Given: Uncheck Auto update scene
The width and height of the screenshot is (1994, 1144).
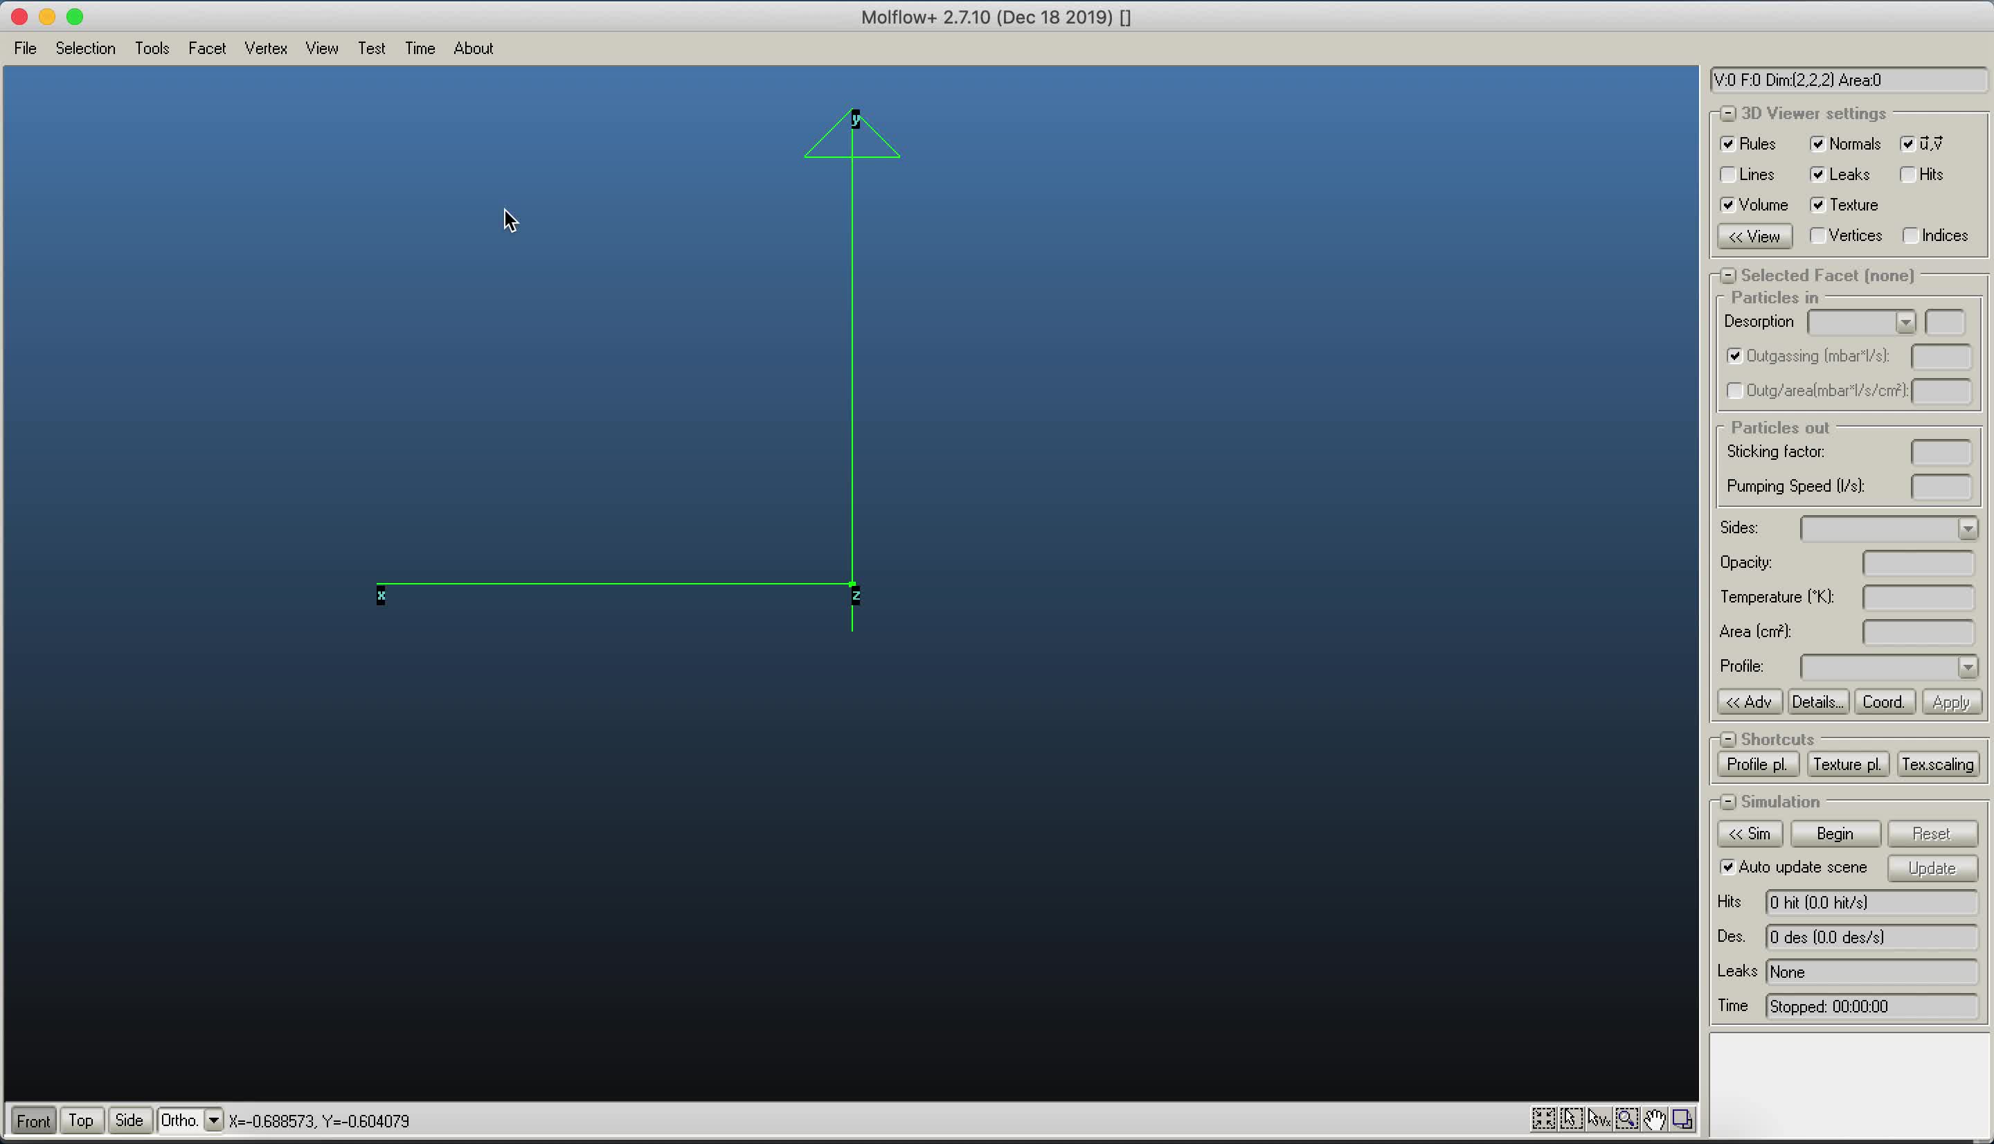Looking at the screenshot, I should pyautogui.click(x=1730, y=866).
